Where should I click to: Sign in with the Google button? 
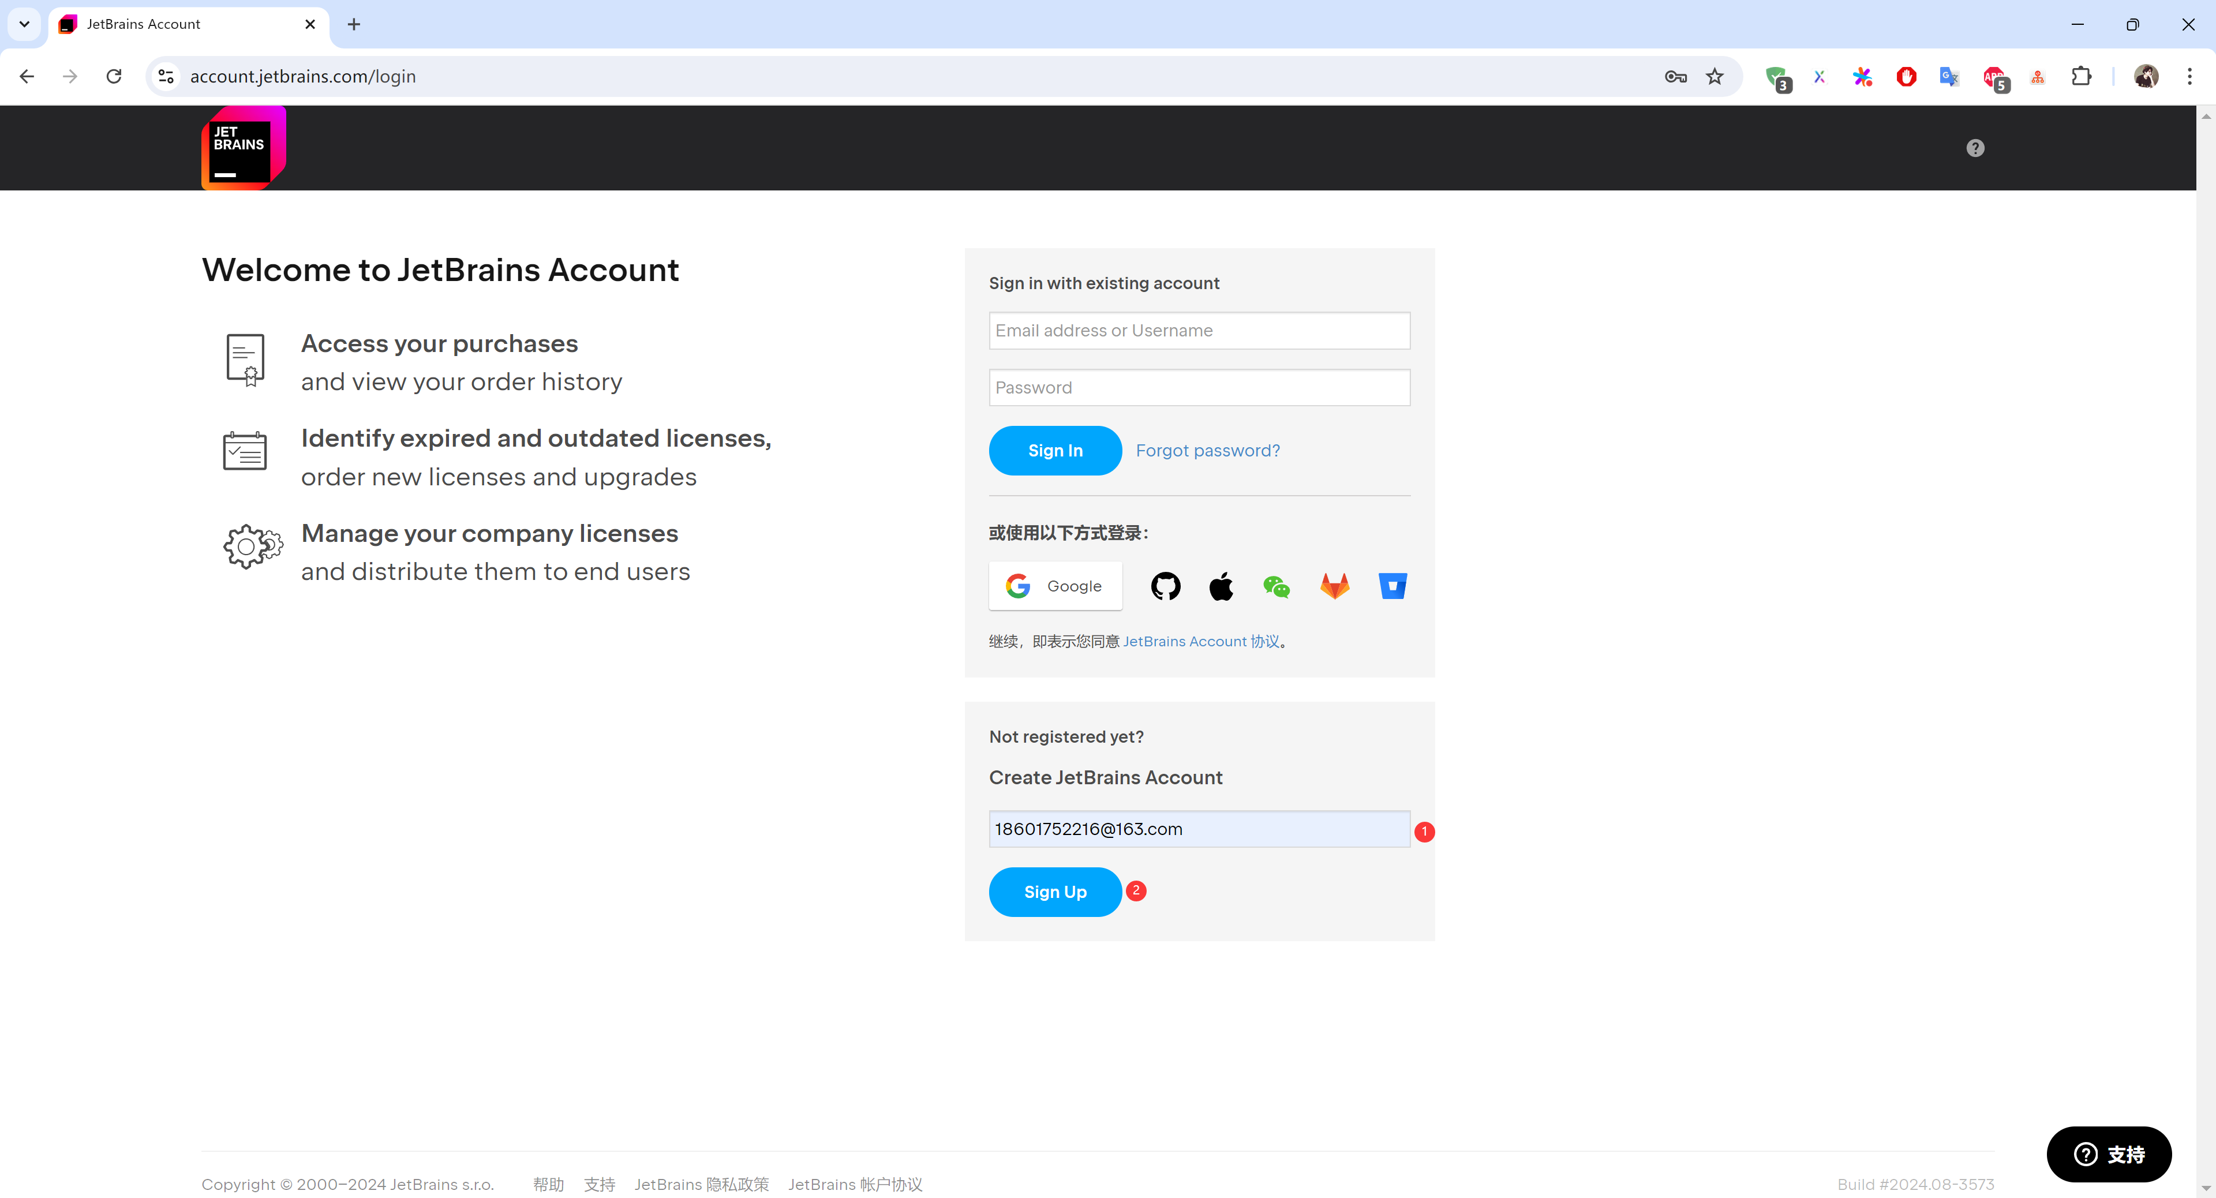pos(1055,586)
